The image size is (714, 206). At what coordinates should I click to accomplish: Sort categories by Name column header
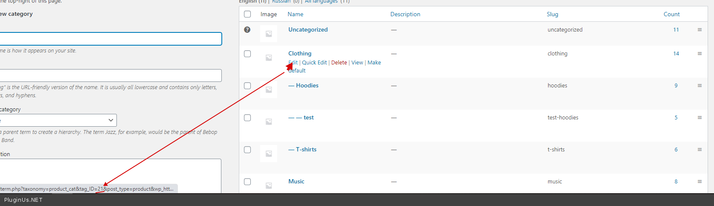tap(295, 14)
